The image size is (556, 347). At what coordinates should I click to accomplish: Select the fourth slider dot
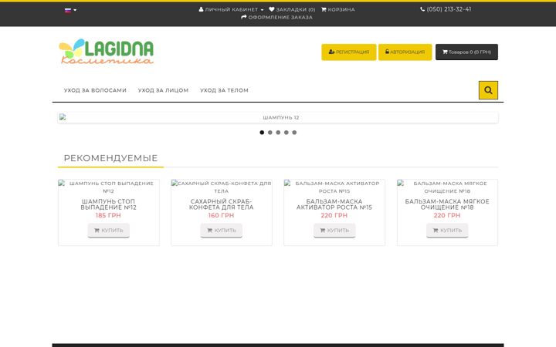click(x=286, y=133)
